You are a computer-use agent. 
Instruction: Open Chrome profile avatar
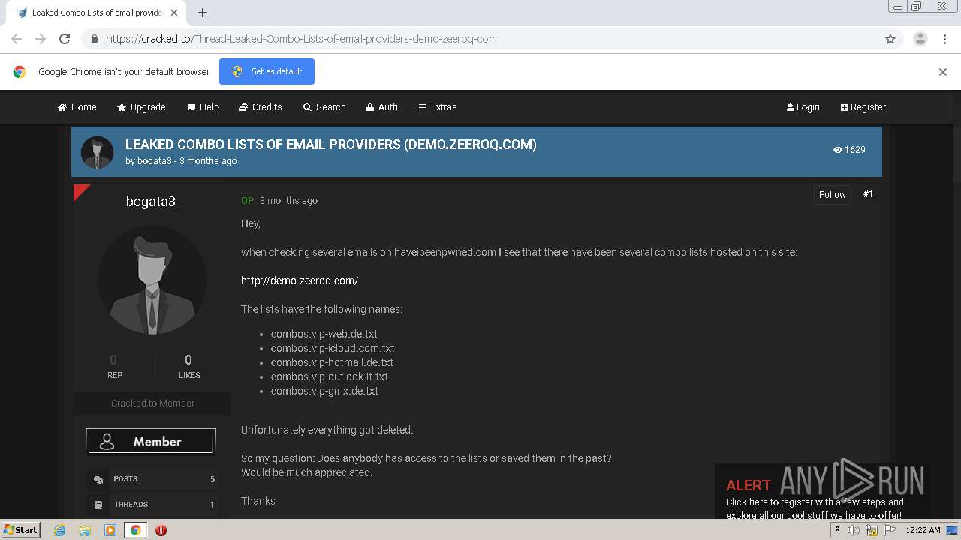click(x=920, y=39)
